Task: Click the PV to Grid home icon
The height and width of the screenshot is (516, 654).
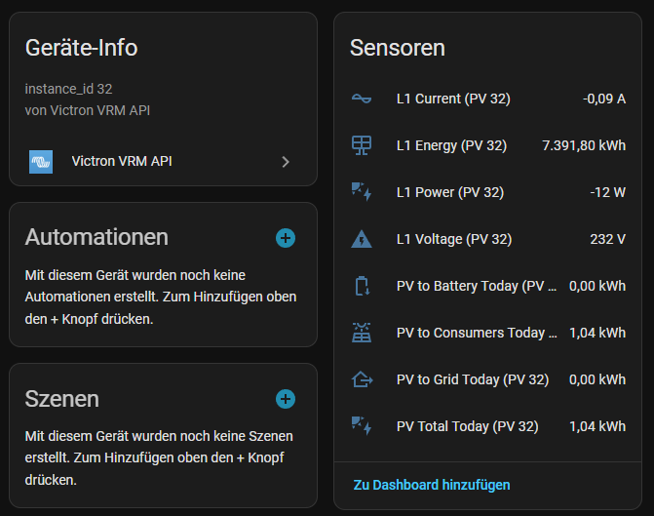Action: (362, 379)
